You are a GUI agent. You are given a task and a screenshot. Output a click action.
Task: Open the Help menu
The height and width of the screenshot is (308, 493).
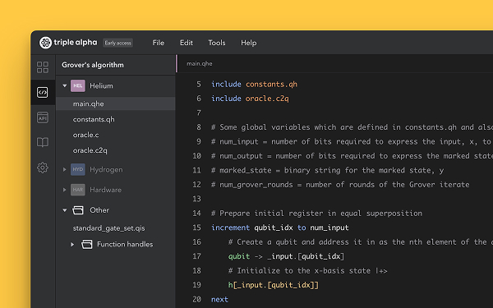pyautogui.click(x=248, y=43)
